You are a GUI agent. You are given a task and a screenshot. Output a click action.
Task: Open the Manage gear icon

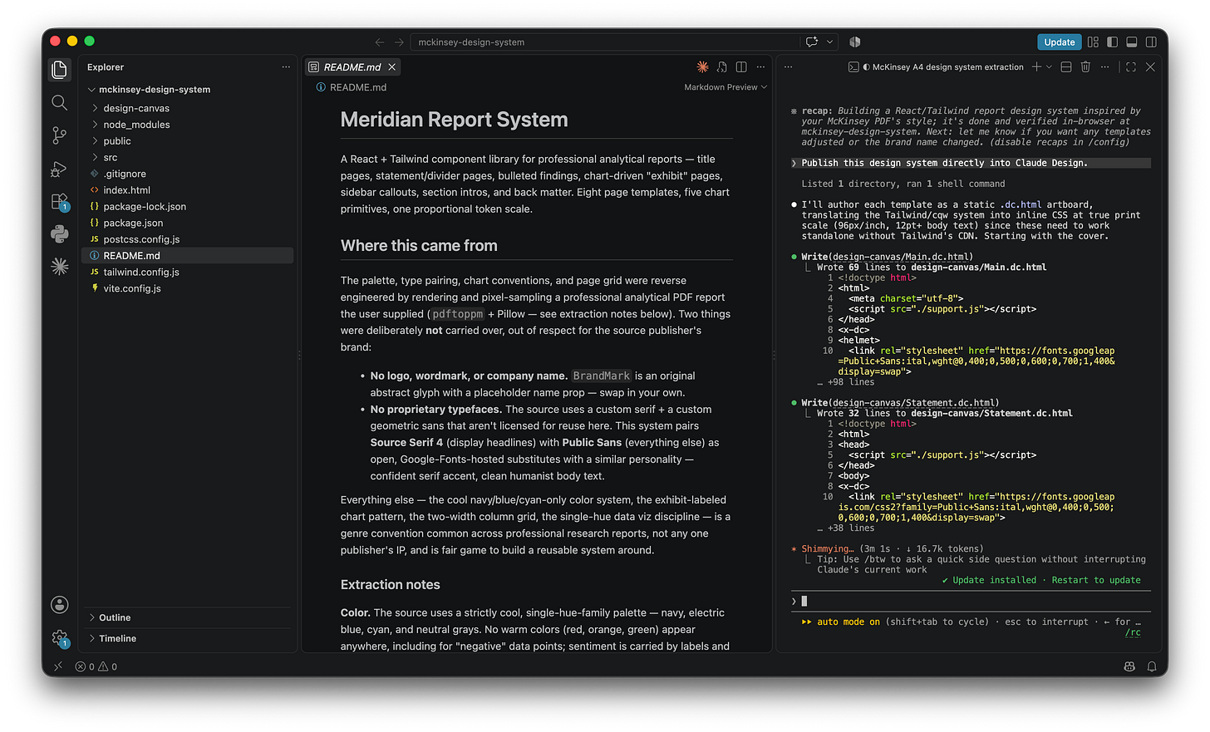(59, 638)
